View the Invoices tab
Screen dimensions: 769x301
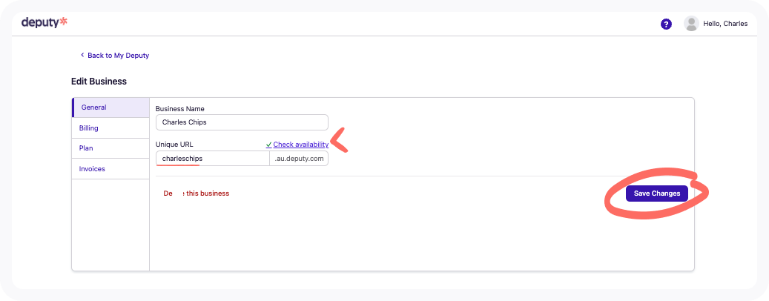110,168
